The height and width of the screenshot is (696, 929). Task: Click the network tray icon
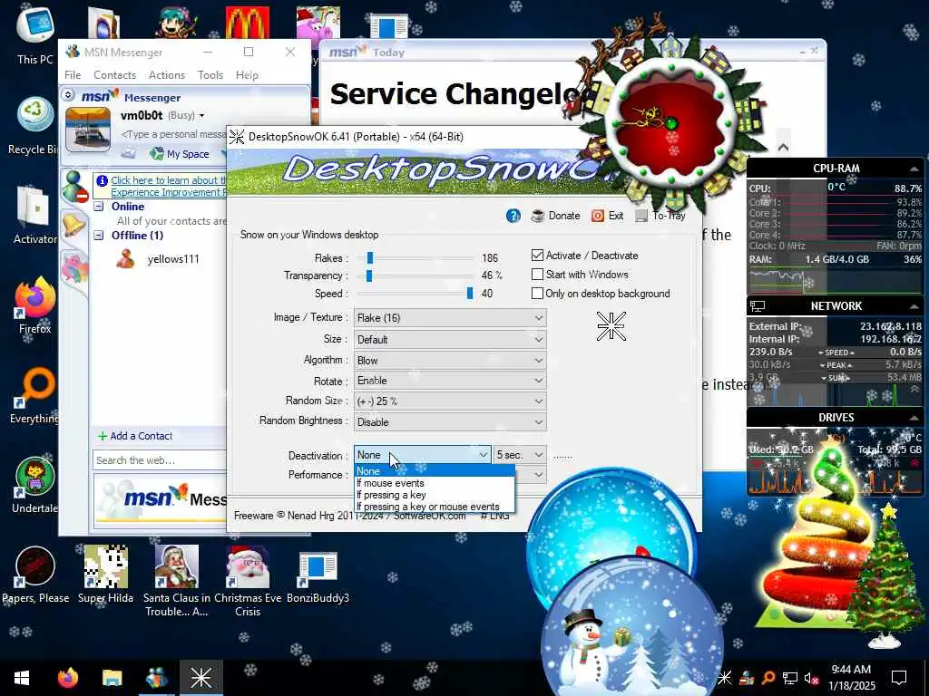click(790, 678)
